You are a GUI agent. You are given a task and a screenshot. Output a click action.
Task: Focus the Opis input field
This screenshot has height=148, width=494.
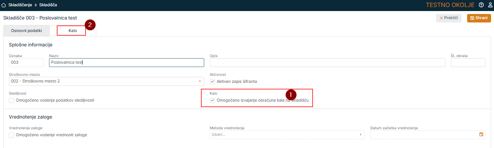pyautogui.click(x=328, y=63)
